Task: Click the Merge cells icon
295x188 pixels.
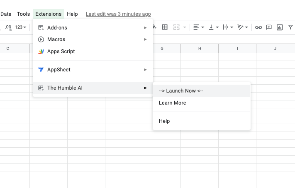Action: click(x=176, y=27)
